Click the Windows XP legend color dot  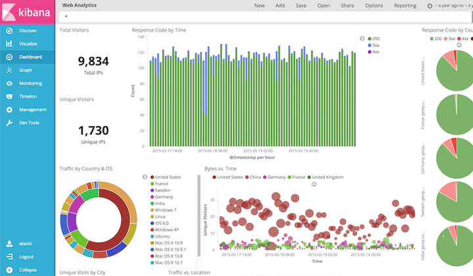[152, 230]
